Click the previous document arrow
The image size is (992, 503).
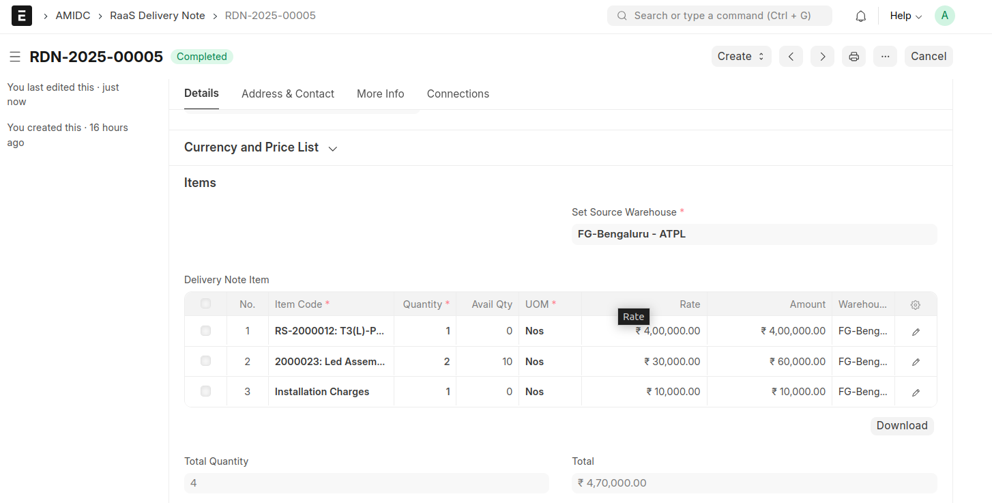tap(791, 56)
